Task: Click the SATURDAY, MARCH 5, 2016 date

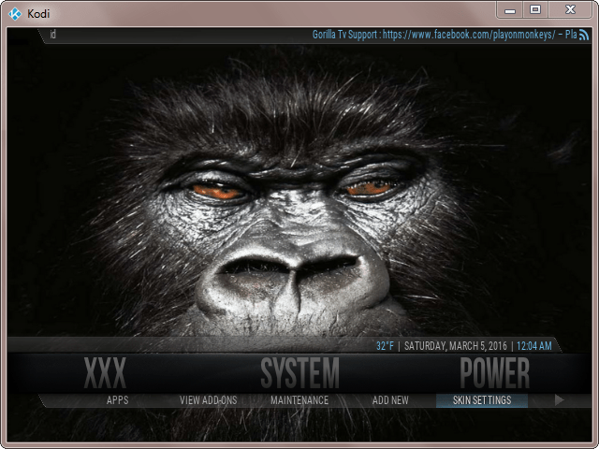Action: 456,346
